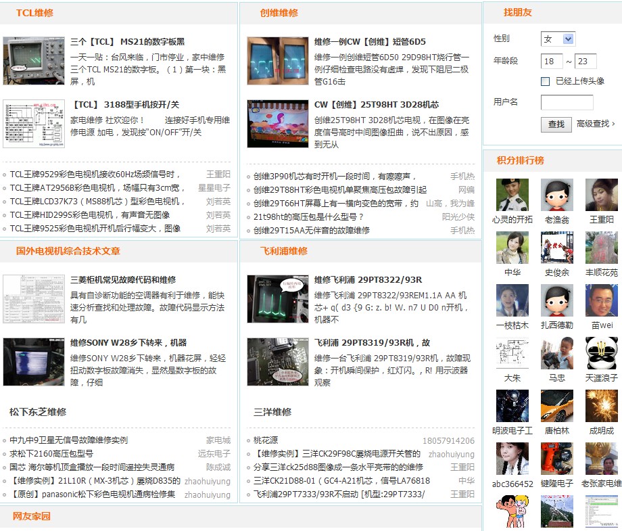Open article 维修一例CW【创维】短管6D5
Viewport: 622px width, 531px height.
(370, 42)
